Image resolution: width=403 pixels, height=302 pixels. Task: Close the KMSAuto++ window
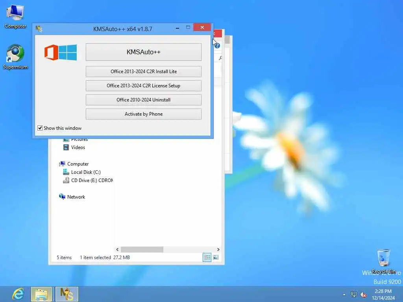(202, 27)
